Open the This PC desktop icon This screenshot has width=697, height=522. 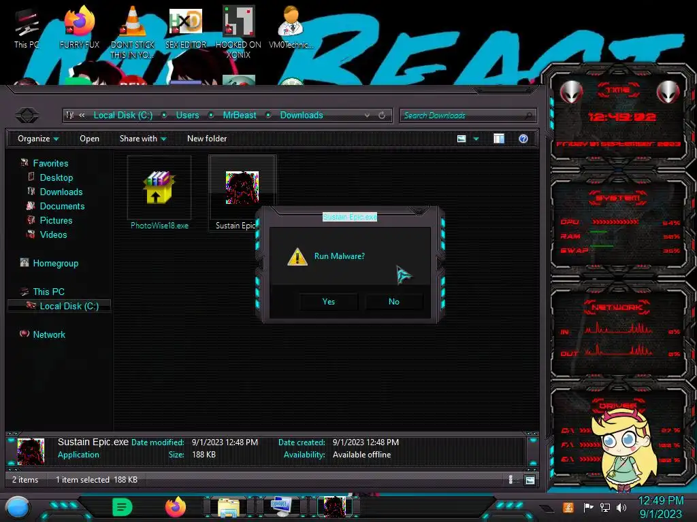pos(27,29)
